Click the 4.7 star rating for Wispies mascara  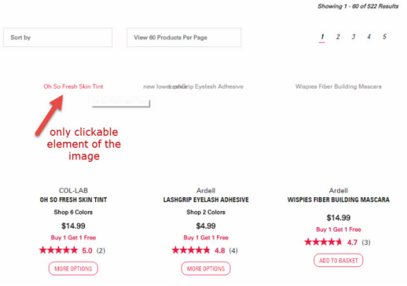pyautogui.click(x=337, y=242)
